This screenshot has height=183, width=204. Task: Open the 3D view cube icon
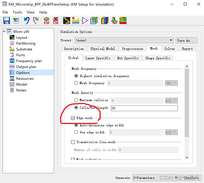point(94,21)
